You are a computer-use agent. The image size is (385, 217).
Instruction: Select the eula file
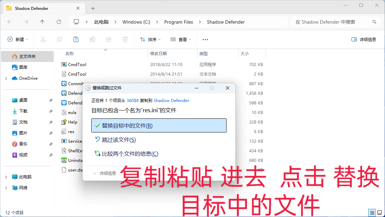(x=69, y=112)
